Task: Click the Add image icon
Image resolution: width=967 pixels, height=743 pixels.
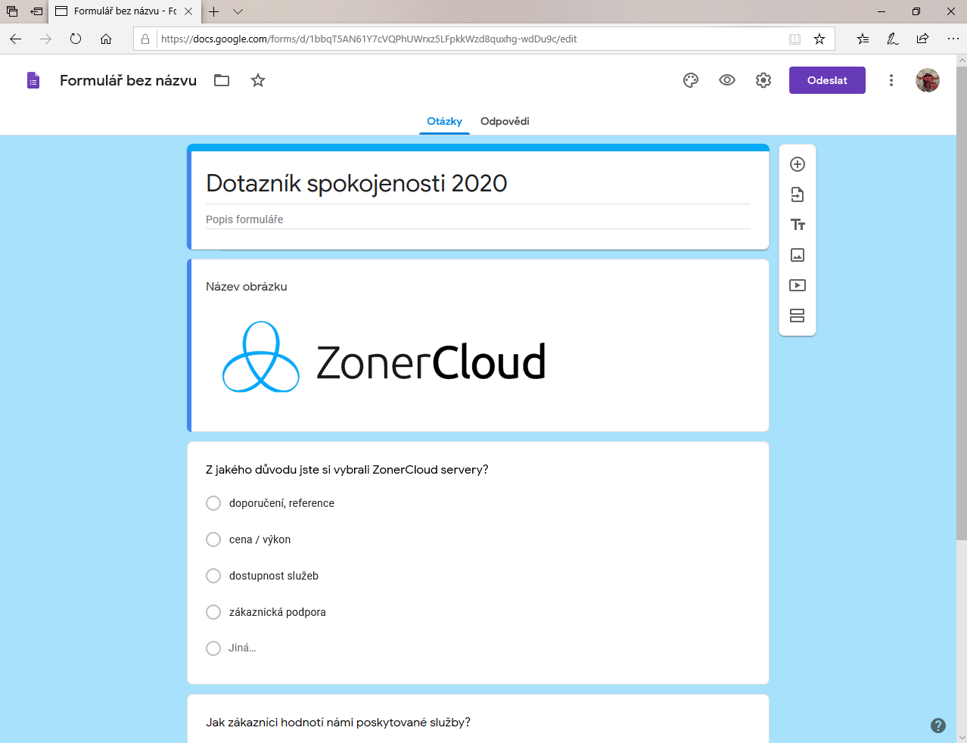Action: tap(797, 255)
